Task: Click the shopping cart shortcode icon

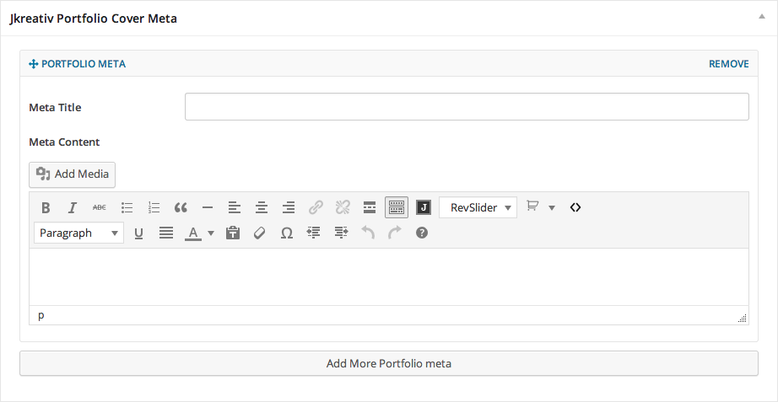Action: click(532, 206)
